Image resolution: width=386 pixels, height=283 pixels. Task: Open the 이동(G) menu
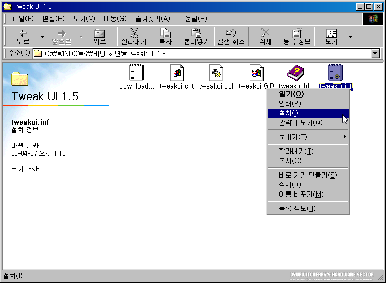coord(115,19)
